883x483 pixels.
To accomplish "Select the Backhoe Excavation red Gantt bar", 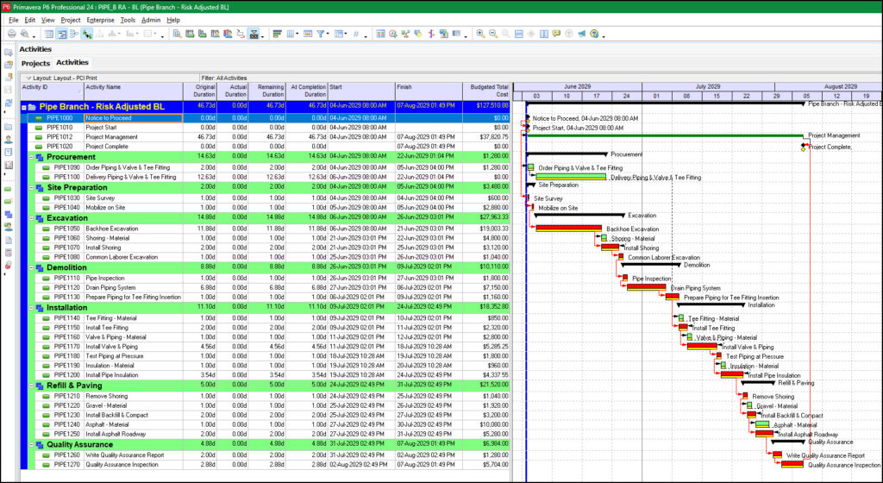I will tap(569, 229).
